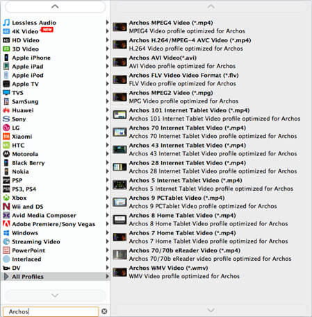Click the Archos 9 PCTablet Video thumbnail

[x=120, y=202]
